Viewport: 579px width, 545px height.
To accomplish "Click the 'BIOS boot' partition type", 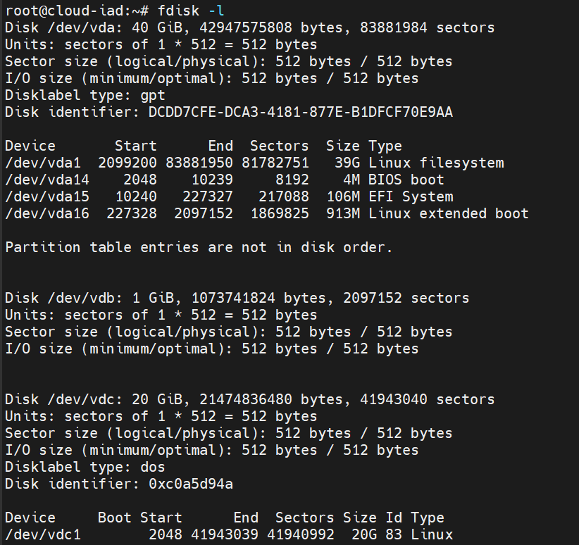I will pyautogui.click(x=406, y=180).
